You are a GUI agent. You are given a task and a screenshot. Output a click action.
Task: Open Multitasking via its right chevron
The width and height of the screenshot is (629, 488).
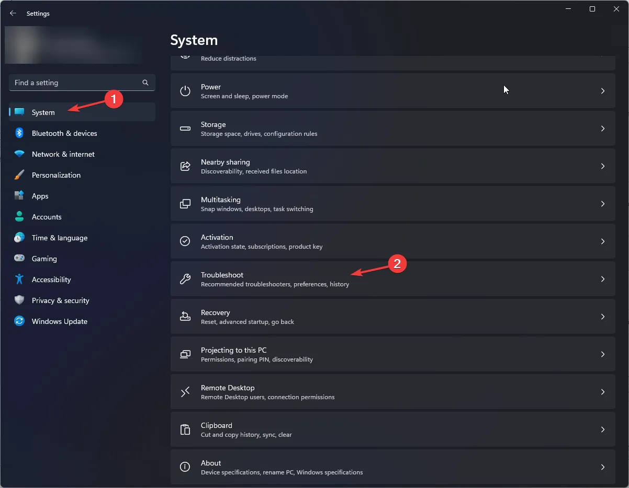[x=603, y=204]
